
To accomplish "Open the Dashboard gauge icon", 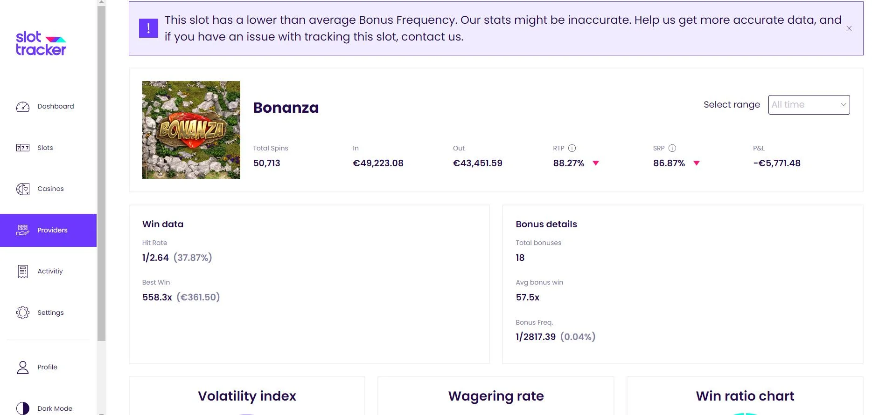I will pos(23,107).
